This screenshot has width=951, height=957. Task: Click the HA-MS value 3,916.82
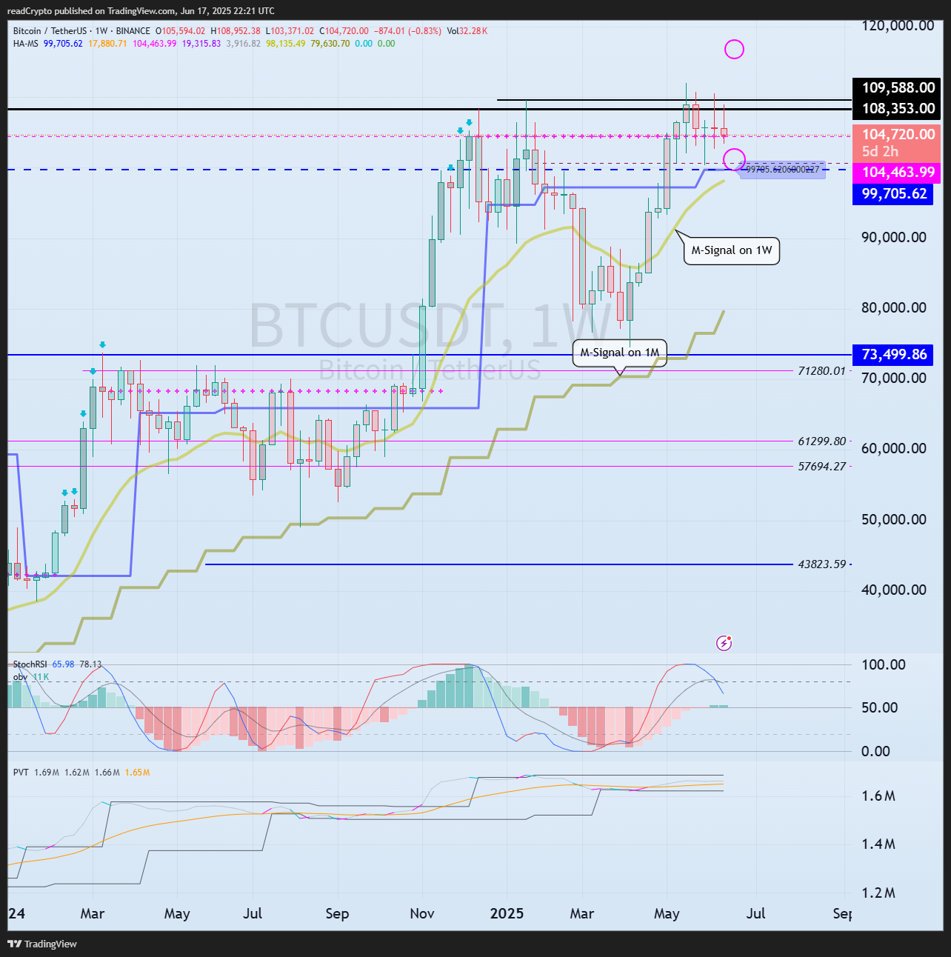(x=244, y=44)
